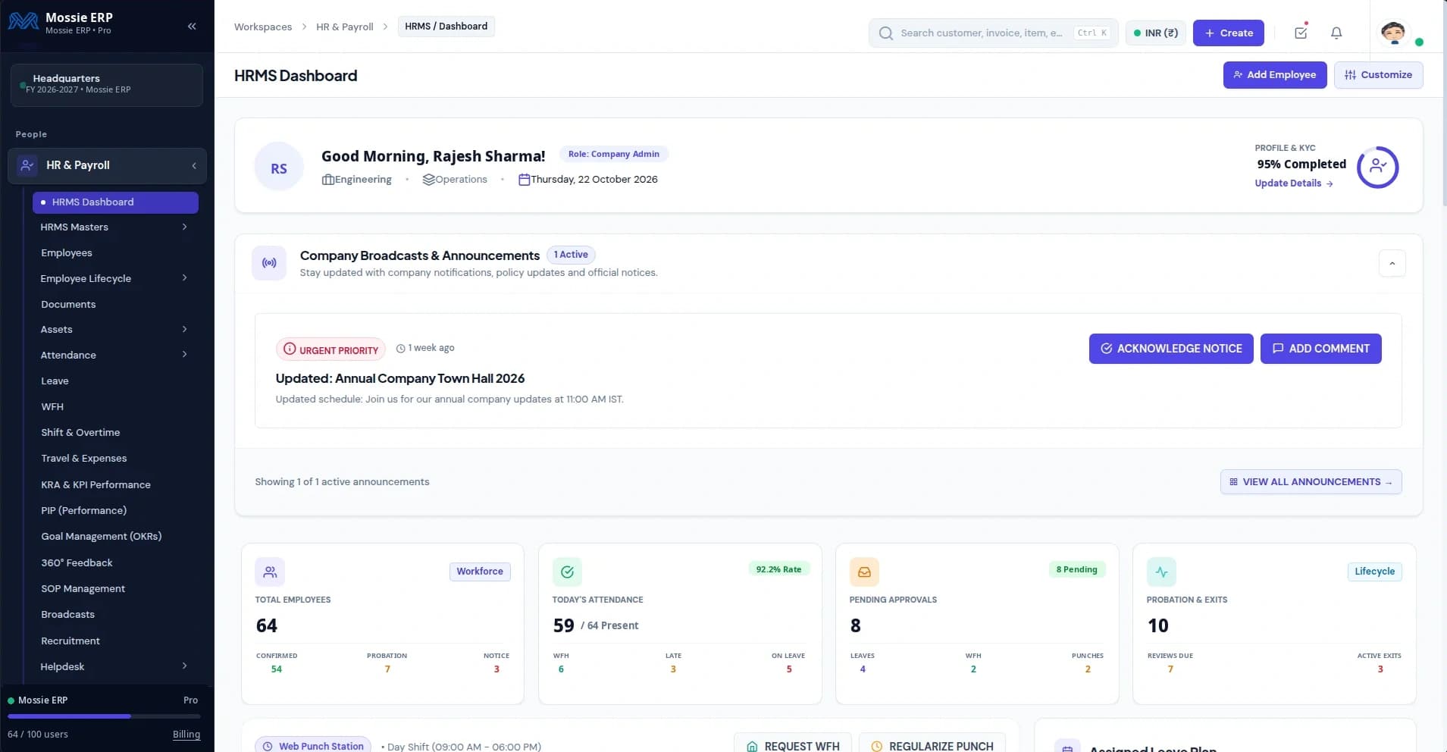
Task: Select HRMS Dashboard in sidebar
Action: [115, 202]
